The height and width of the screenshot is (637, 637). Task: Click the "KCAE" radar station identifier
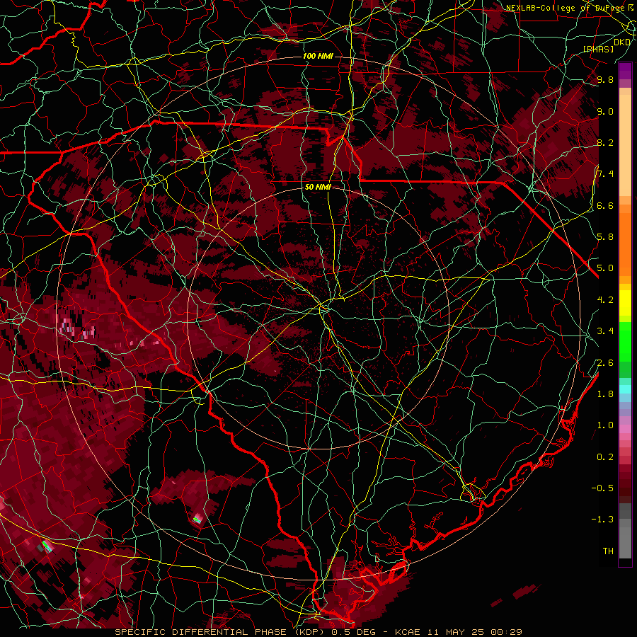click(x=408, y=632)
